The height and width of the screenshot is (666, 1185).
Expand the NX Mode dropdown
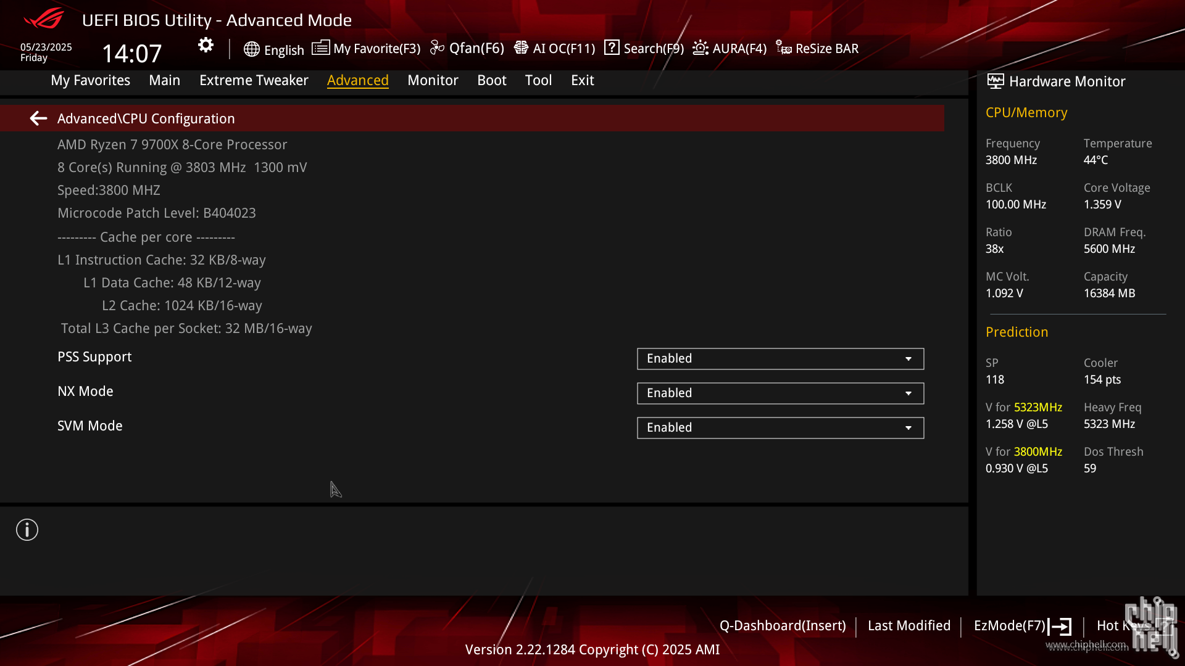pyautogui.click(x=780, y=393)
